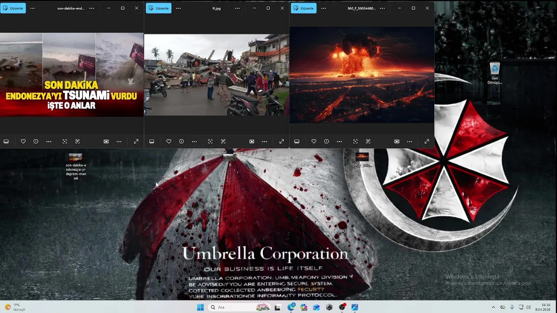This screenshot has height=313, width=557.
Task: Open Task View from the taskbar
Action: [x=277, y=307]
